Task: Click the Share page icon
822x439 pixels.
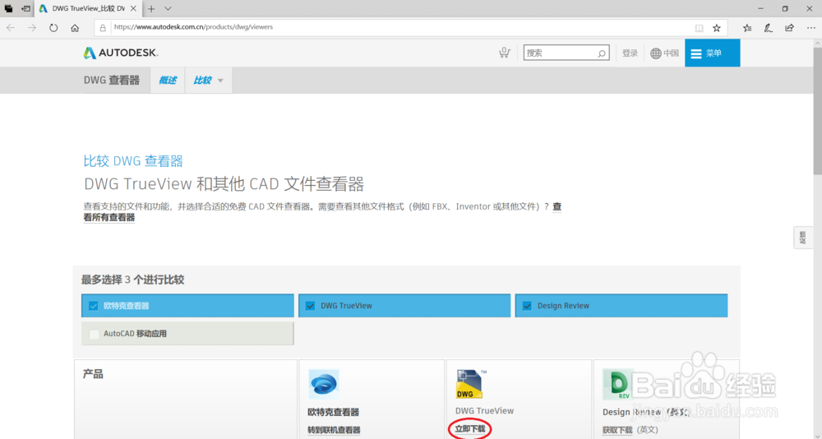Action: [789, 28]
